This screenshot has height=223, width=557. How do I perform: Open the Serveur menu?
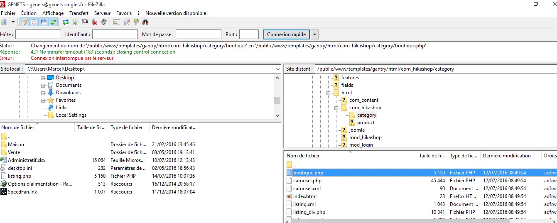[x=102, y=13]
